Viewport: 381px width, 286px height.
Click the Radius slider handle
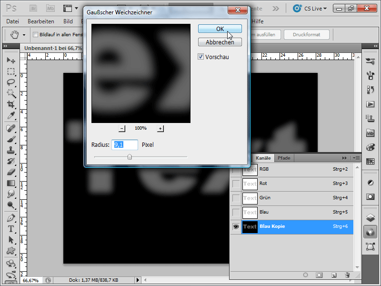point(130,157)
